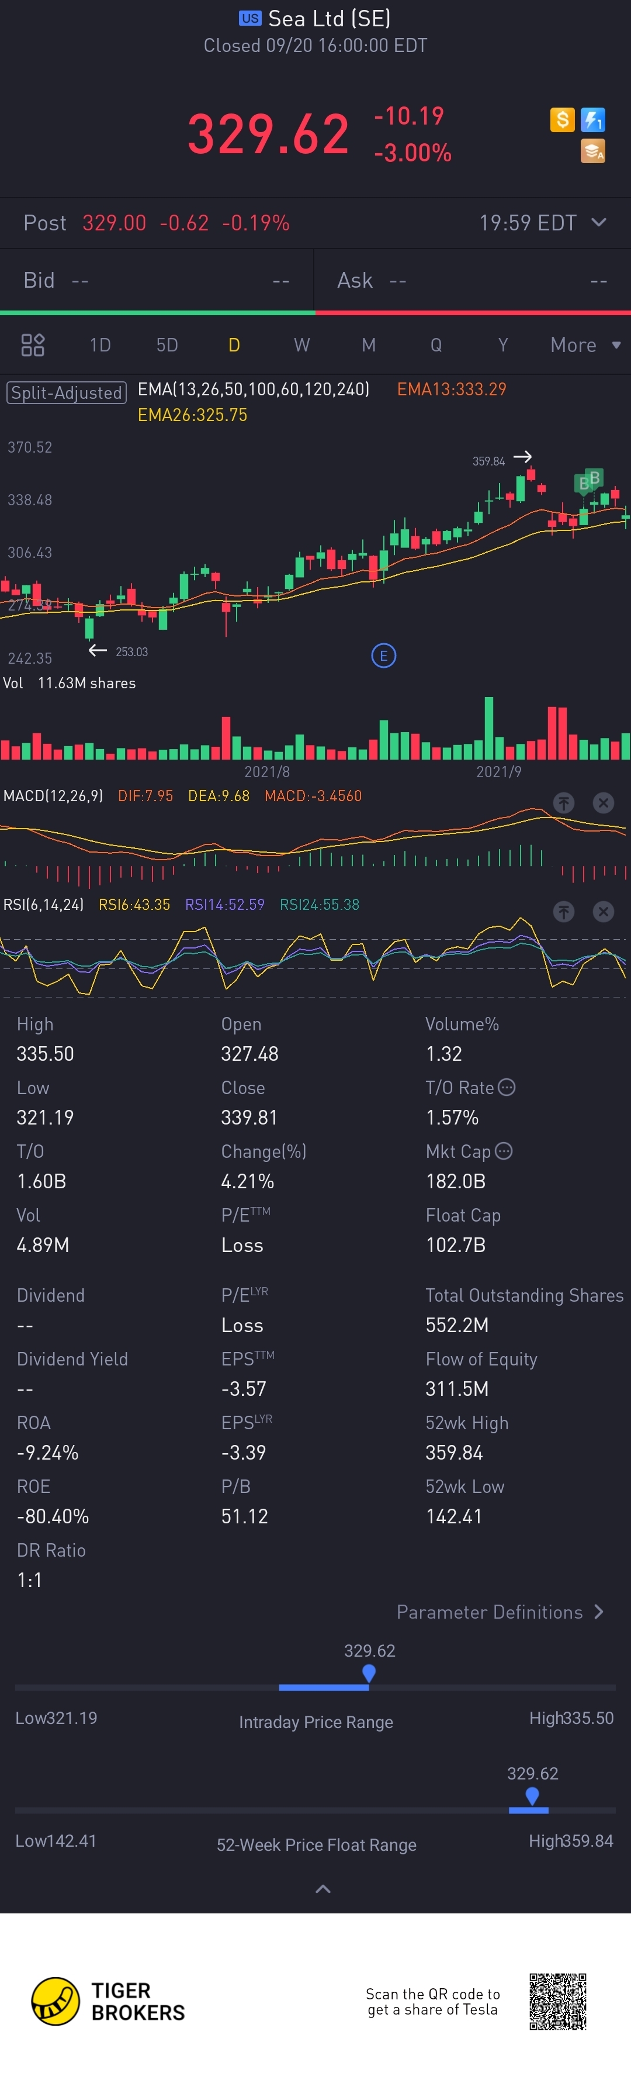Tap the EMA26:325.75 value
631x2090 pixels.
192,415
